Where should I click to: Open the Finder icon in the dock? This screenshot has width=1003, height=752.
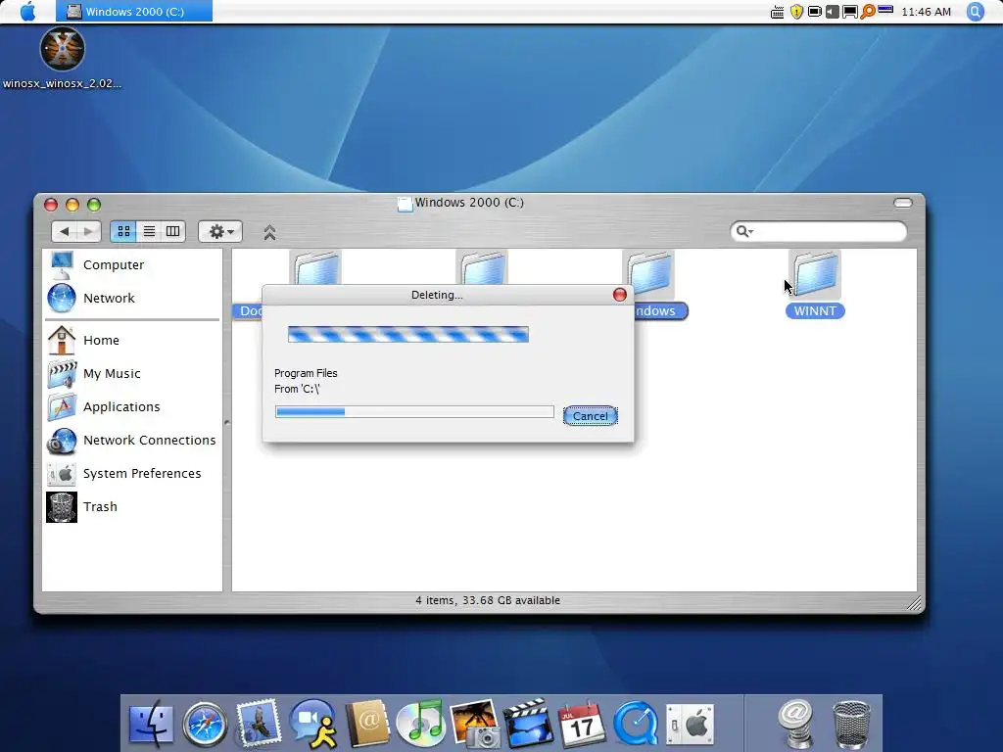tap(151, 725)
